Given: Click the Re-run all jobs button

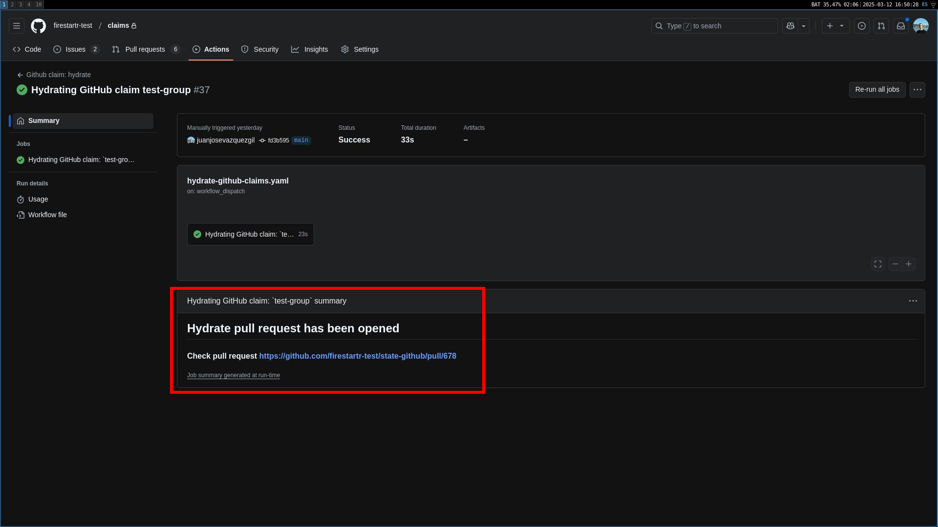Looking at the screenshot, I should [x=877, y=90].
